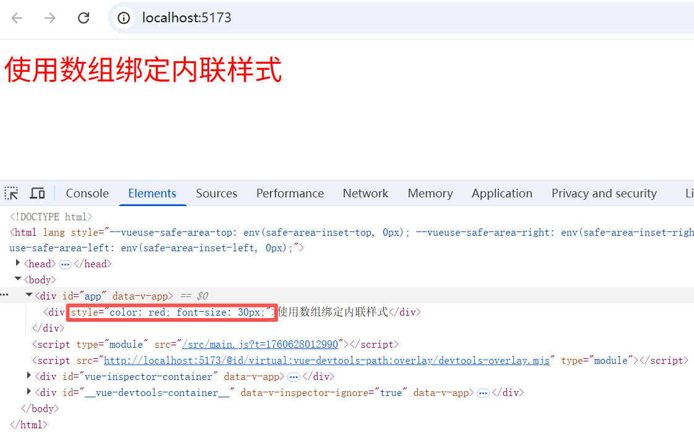Click the red heading 使用数组绑定内联样式 on page
Screen dimensions: 694x440
click(x=143, y=70)
